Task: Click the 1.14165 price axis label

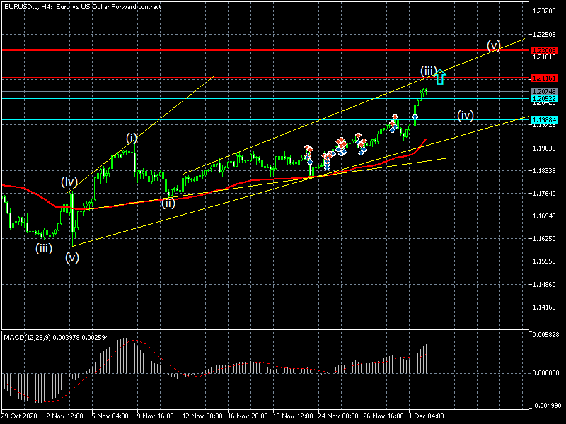Action: point(545,307)
